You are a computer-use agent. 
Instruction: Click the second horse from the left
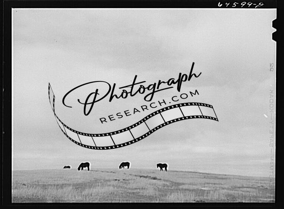(x=84, y=166)
